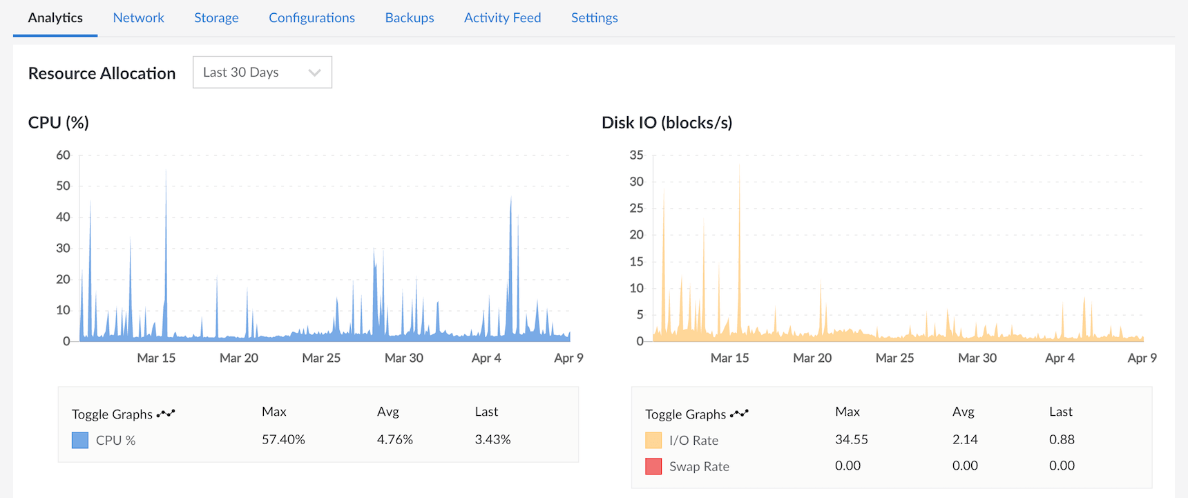This screenshot has width=1188, height=498.
Task: Click the Toggle Graphs label in Disk IO legend
Action: tap(685, 414)
